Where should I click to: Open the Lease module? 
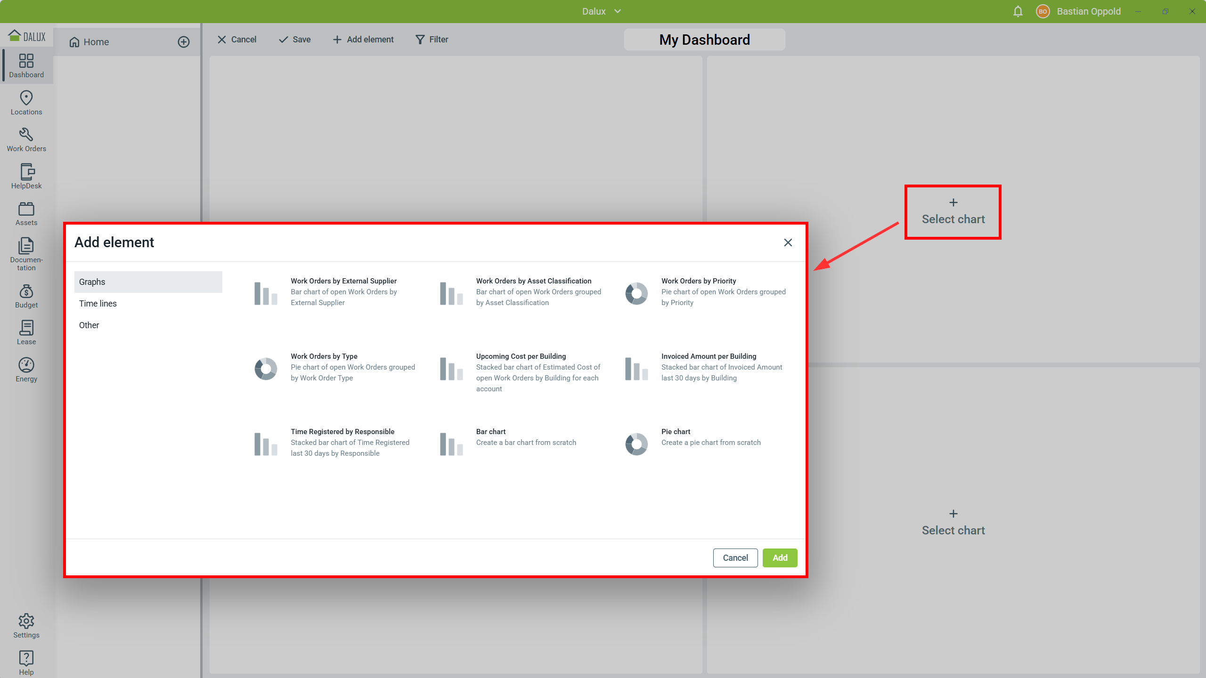[26, 333]
